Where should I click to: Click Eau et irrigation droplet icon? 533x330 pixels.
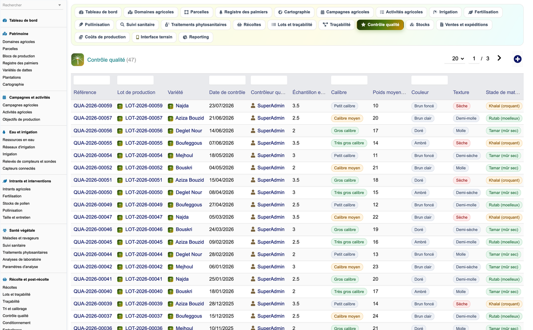point(5,132)
